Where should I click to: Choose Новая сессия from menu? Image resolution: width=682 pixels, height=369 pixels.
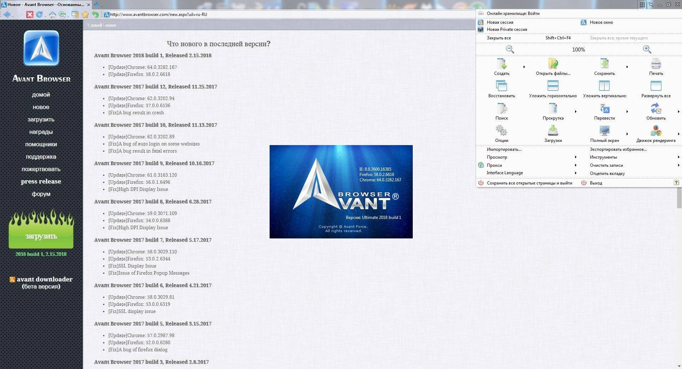pyautogui.click(x=500, y=22)
